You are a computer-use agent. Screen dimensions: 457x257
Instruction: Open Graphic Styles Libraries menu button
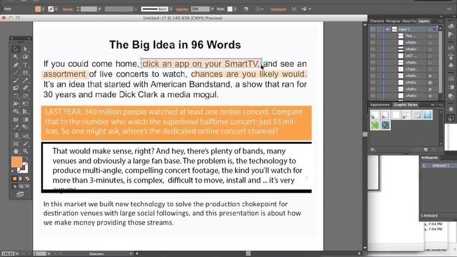tap(373, 149)
